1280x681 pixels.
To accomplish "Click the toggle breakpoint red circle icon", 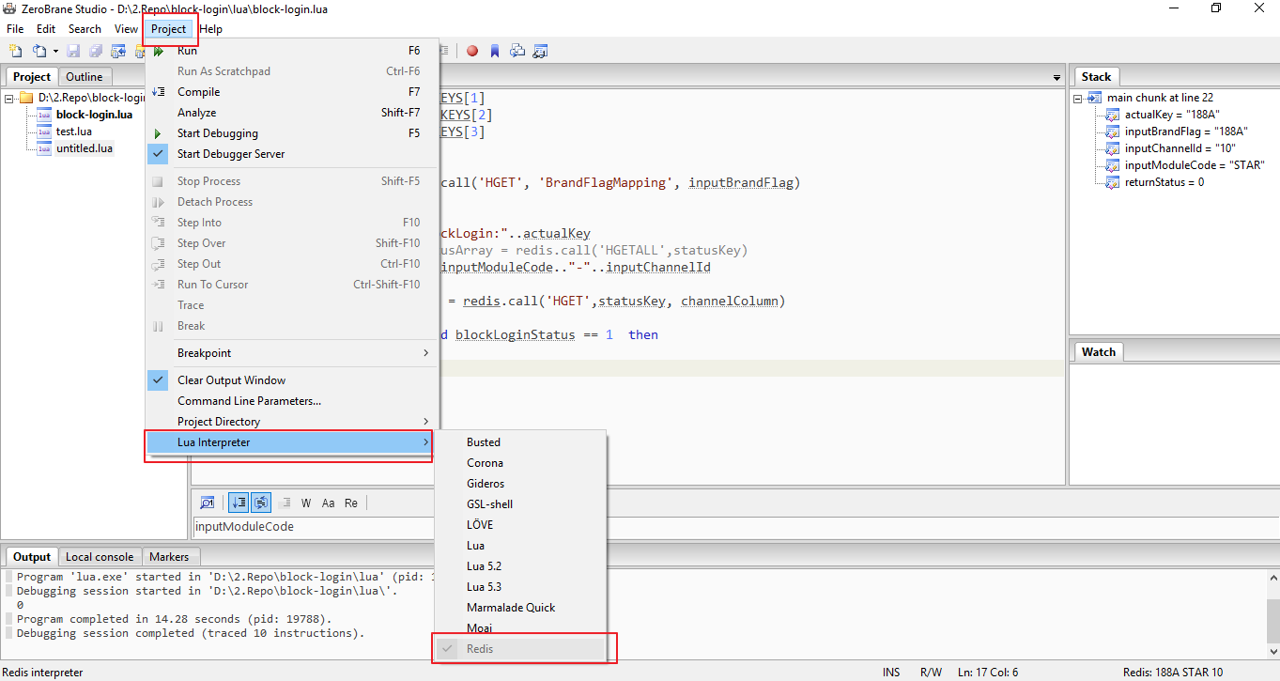I will click(x=472, y=51).
